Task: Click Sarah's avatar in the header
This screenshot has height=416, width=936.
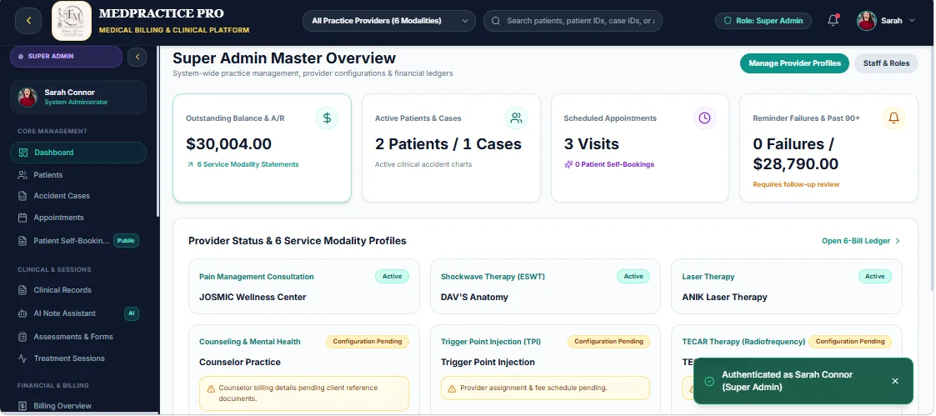Action: (x=866, y=21)
